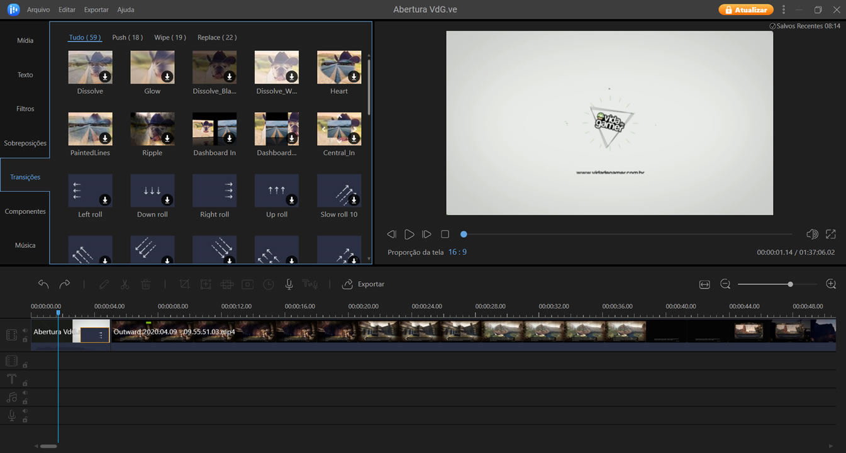Switch to the Push ( 18 ) tab
This screenshot has height=453, width=846.
[x=128, y=38]
